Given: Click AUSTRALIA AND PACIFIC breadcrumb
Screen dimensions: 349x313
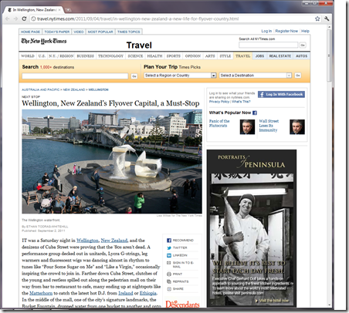Looking at the screenshot, I should point(41,89).
